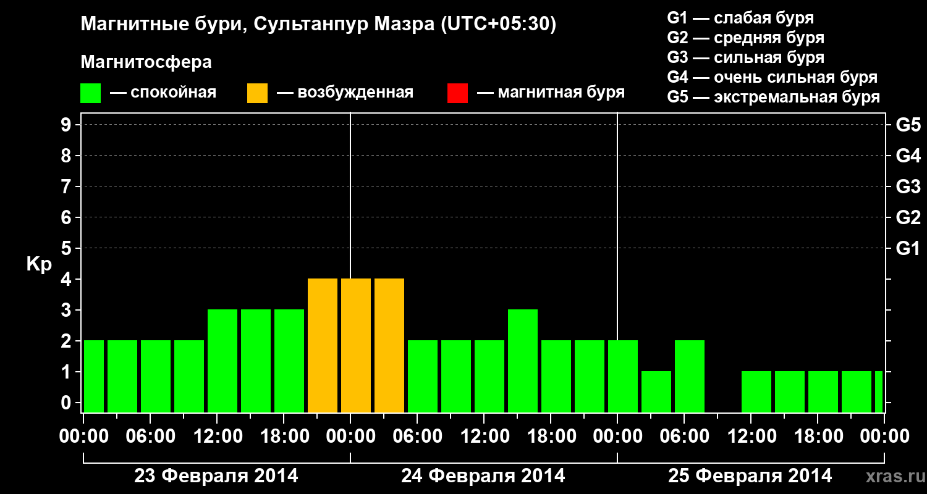Click the '06:00' time label under 24 February

417,437
